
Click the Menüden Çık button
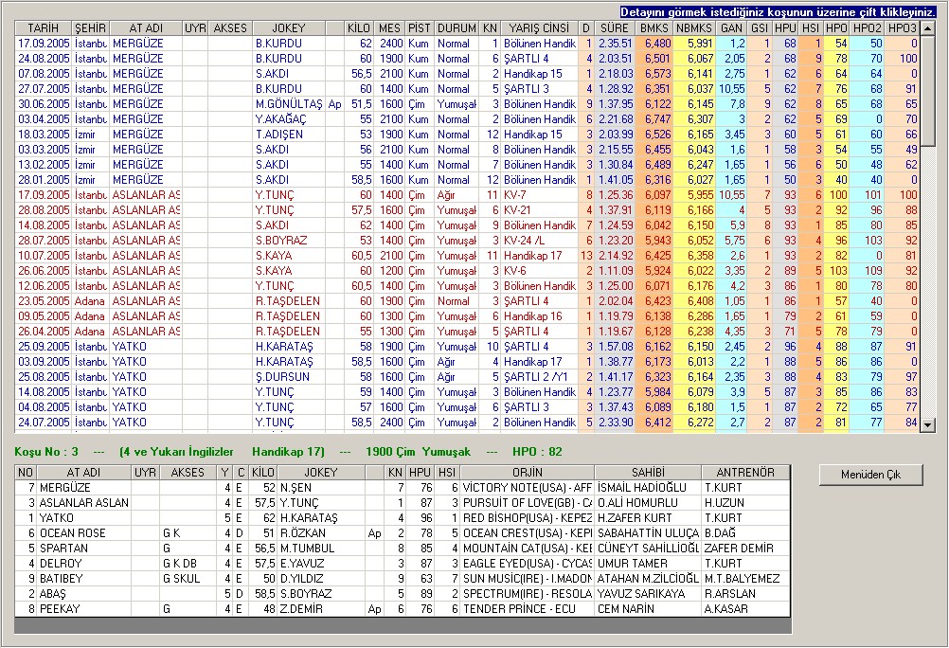870,475
